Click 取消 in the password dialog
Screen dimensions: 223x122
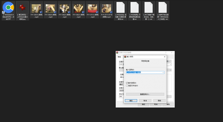[x=145, y=101]
